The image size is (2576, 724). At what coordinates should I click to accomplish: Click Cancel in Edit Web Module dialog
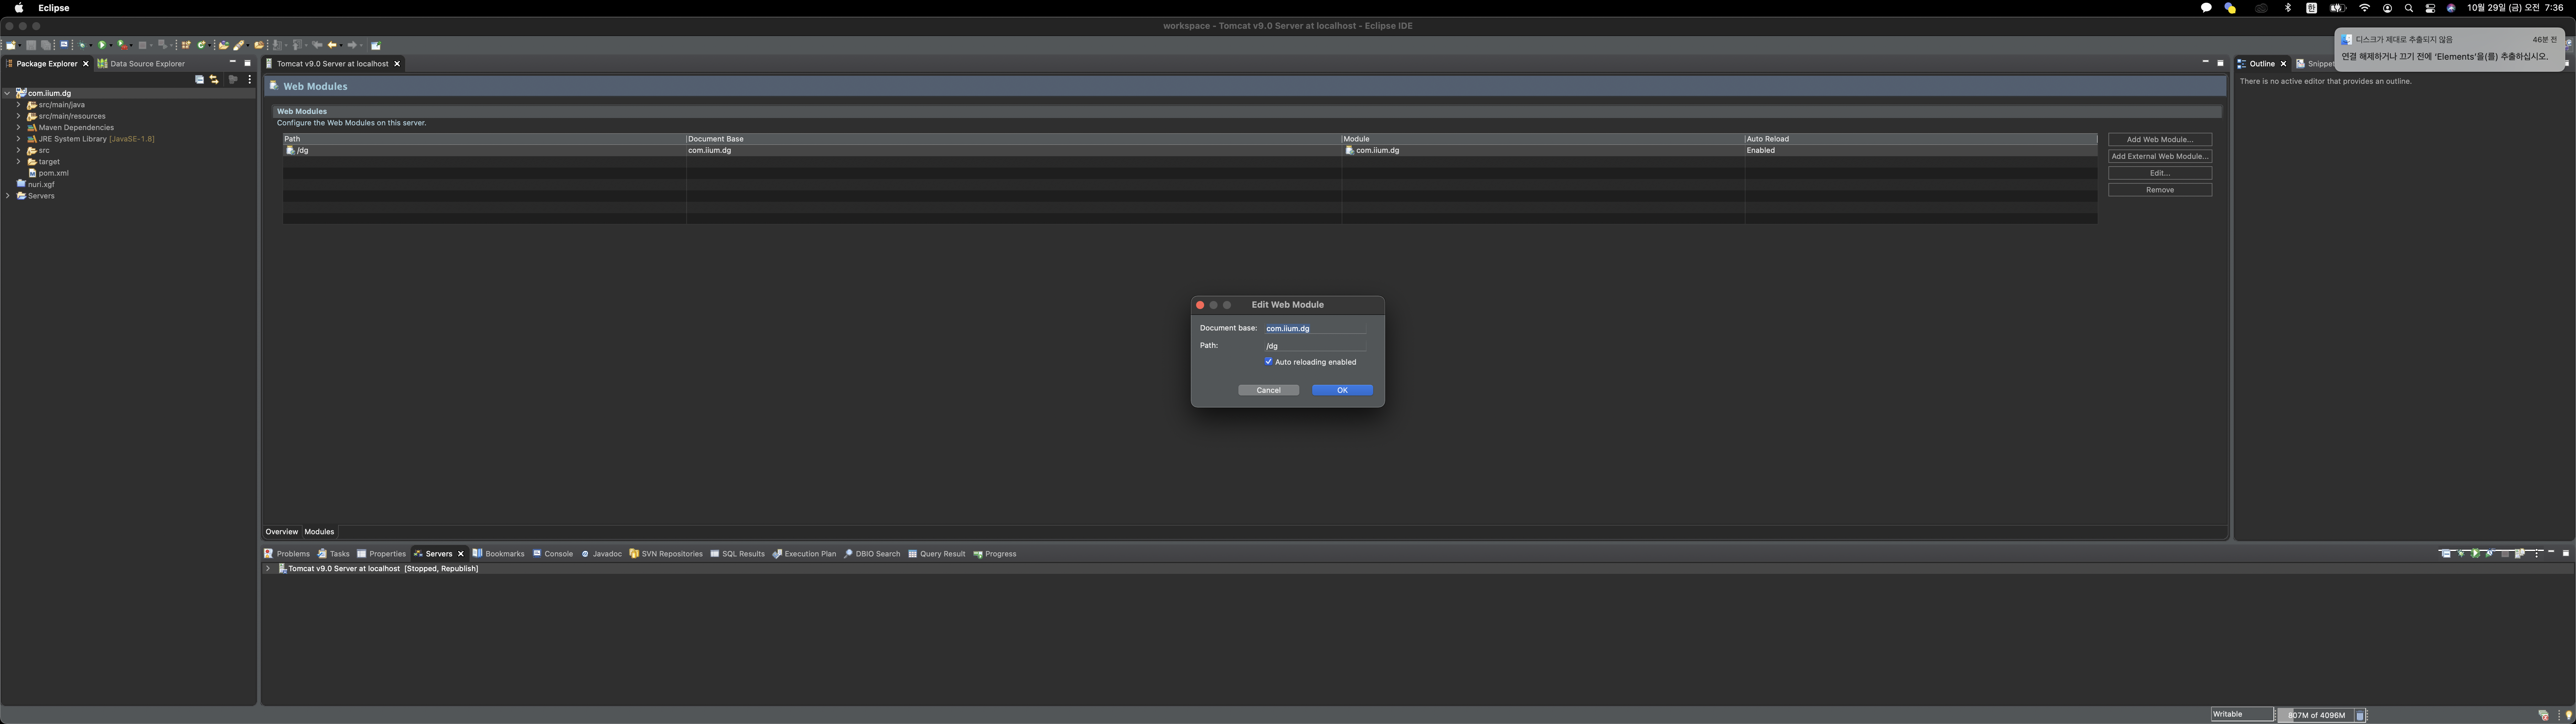pos(1268,390)
